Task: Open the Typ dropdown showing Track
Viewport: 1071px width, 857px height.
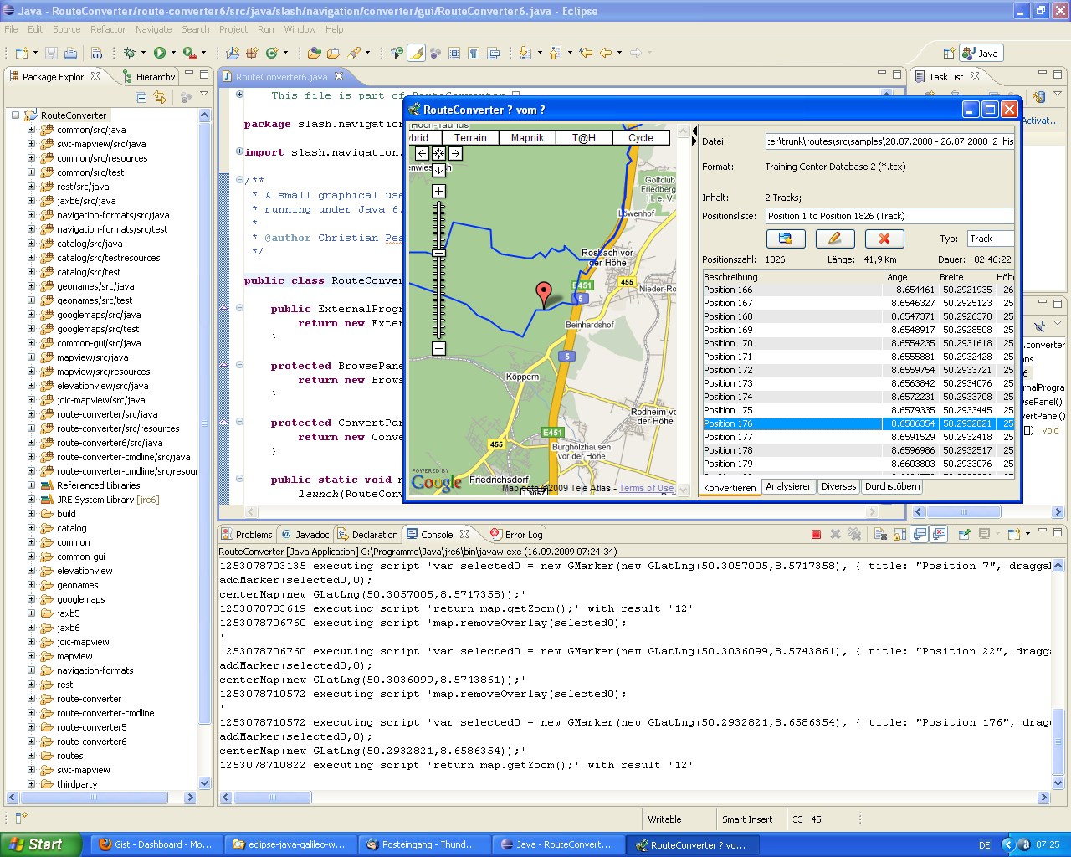Action: pos(990,239)
